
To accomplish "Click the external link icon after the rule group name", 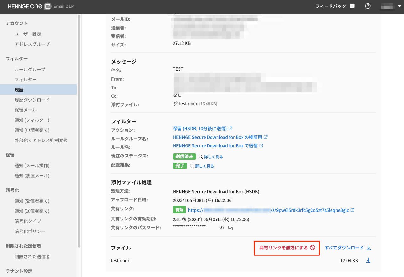I will (266, 137).
